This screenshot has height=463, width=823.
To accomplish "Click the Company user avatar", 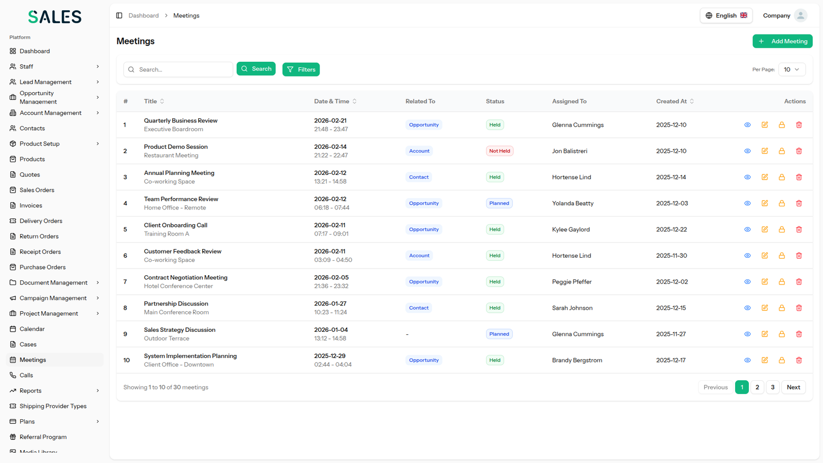I will click(x=800, y=15).
